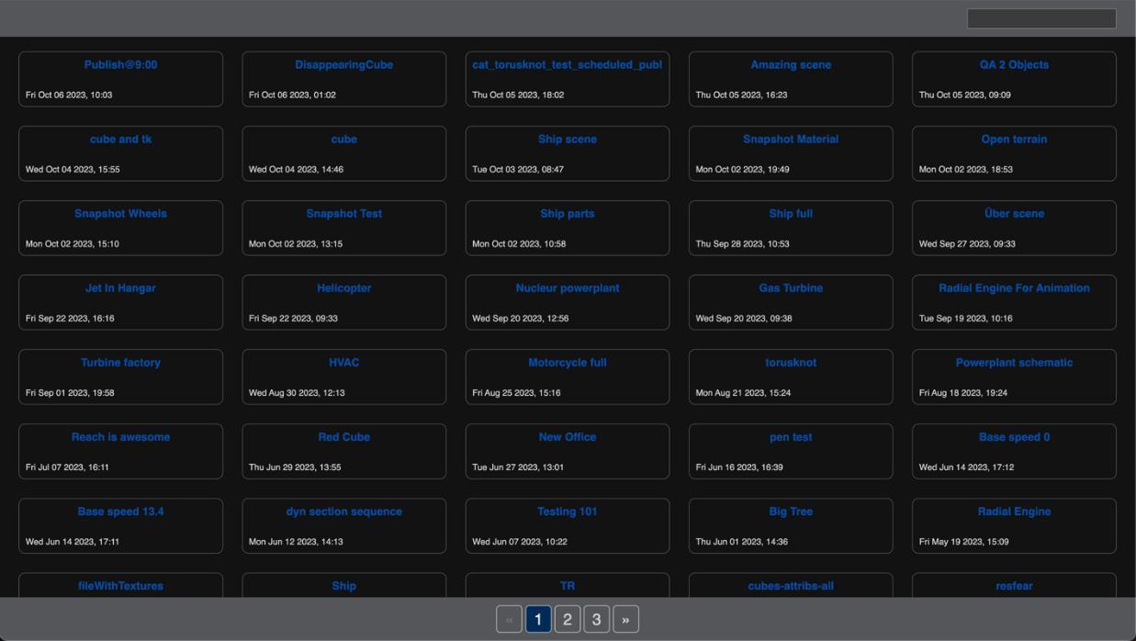Click the date Thu Jun 01 2023, 14:36
The height and width of the screenshot is (641, 1136).
[742, 541]
